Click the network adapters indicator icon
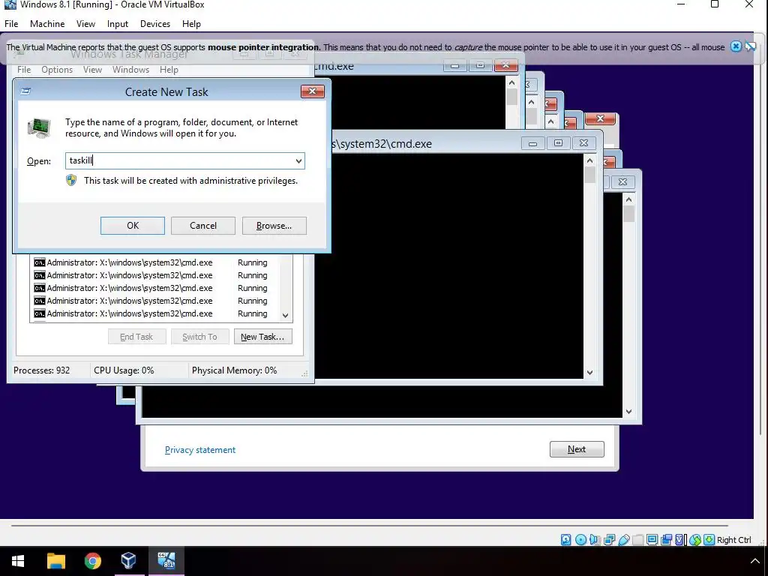The width and height of the screenshot is (768, 576). (x=609, y=540)
